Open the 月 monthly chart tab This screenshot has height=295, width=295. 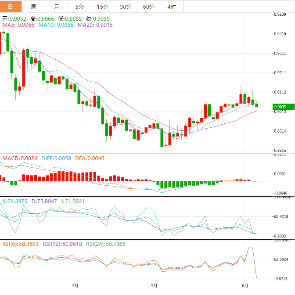coord(56,7)
